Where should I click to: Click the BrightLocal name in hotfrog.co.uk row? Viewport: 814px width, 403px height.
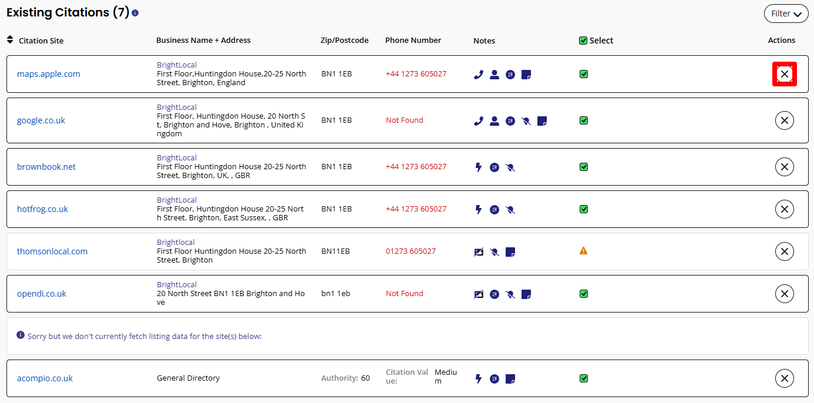tap(177, 200)
